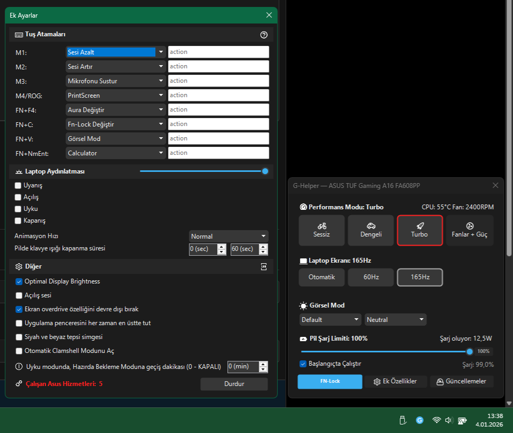Set laptop screen to 165Hz
513x433 pixels.
tap(420, 277)
